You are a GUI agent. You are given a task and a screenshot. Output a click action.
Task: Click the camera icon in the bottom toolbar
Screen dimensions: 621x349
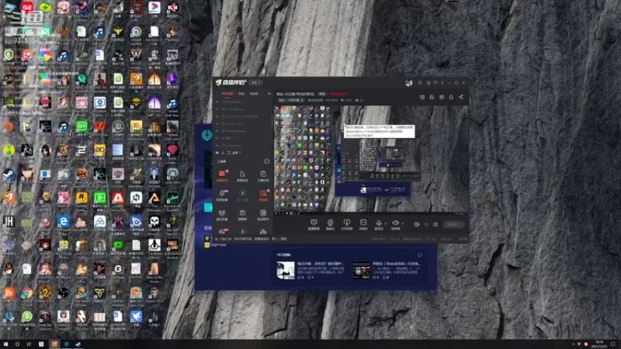(330, 223)
